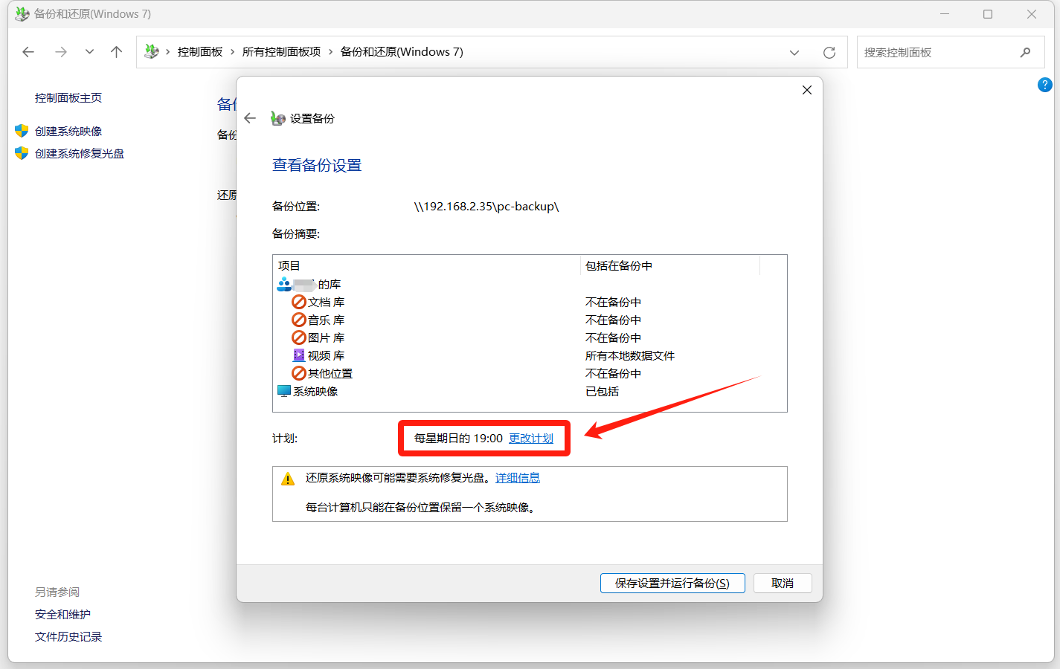Click the dialog back arrow icon
The image size is (1060, 669).
click(x=250, y=118)
